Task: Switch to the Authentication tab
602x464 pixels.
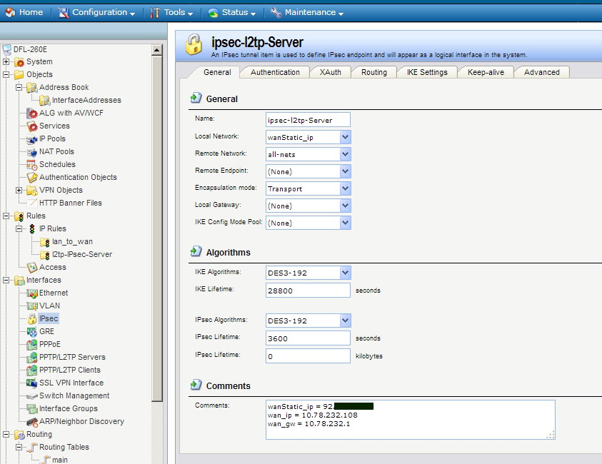Action: [x=275, y=72]
